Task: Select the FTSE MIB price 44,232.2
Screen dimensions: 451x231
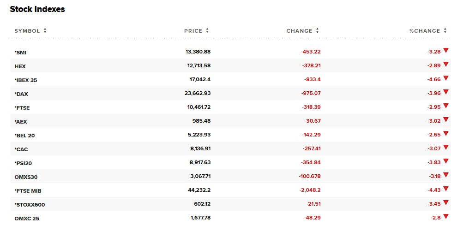Action: (x=199, y=190)
